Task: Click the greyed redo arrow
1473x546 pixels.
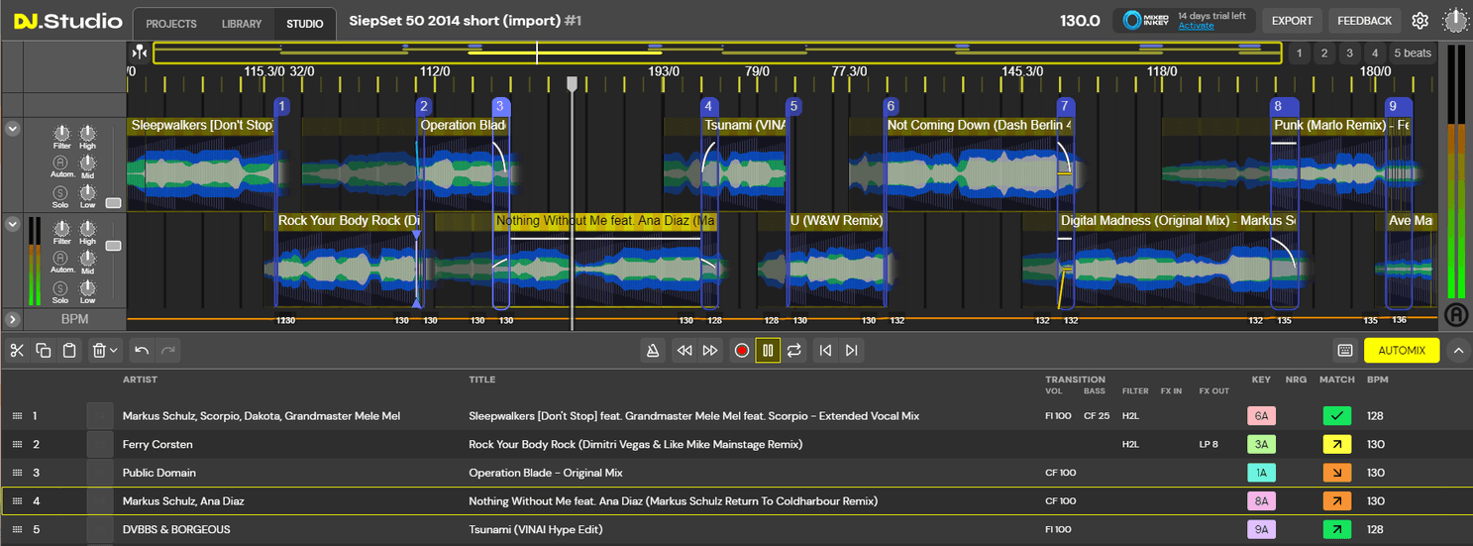Action: pyautogui.click(x=167, y=350)
